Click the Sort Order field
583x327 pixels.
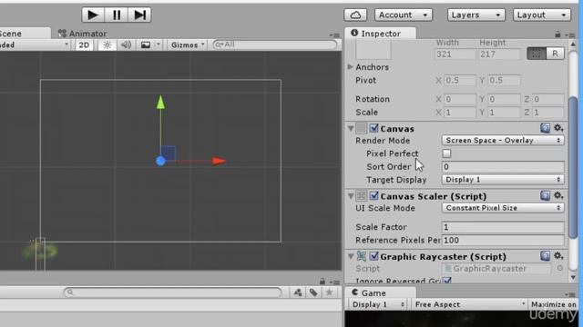pos(503,167)
